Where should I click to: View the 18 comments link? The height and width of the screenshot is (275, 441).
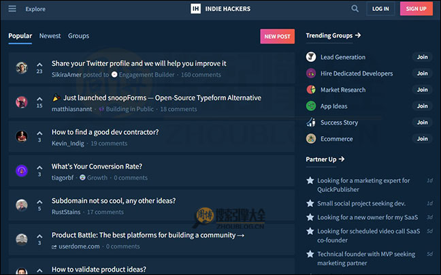(x=178, y=109)
